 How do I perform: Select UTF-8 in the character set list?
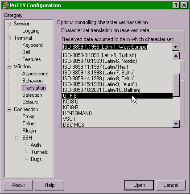pyautogui.click(x=117, y=96)
